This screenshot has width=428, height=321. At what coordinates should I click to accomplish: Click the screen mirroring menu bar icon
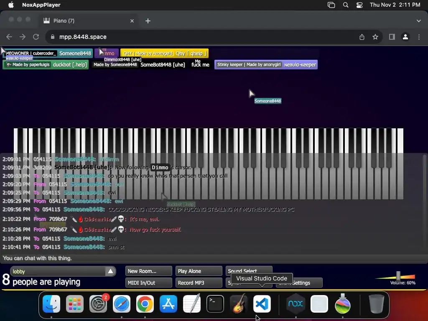coord(331,5)
